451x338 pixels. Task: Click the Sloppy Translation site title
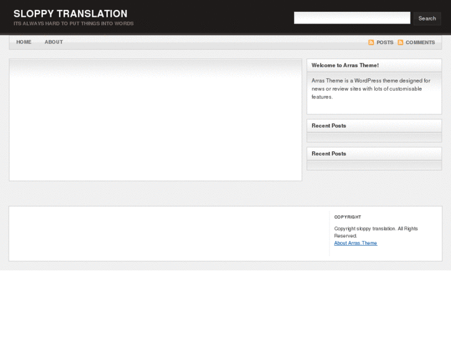coord(70,14)
